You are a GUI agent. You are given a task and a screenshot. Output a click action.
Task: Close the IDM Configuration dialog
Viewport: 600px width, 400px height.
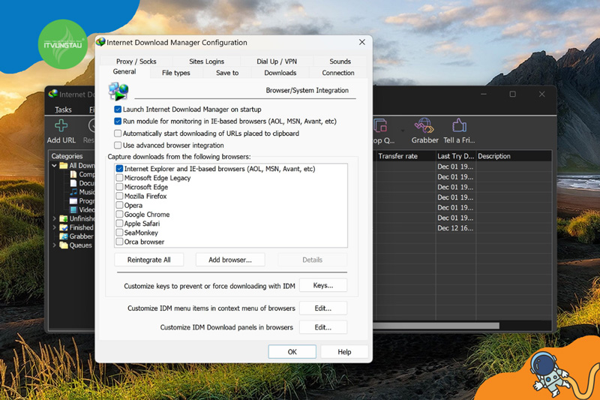pos(362,42)
